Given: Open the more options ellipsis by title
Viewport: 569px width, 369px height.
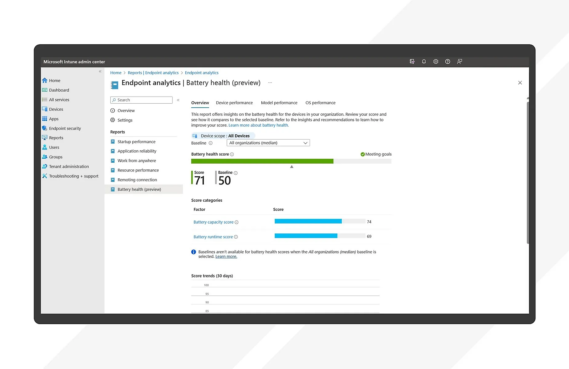Looking at the screenshot, I should 270,83.
